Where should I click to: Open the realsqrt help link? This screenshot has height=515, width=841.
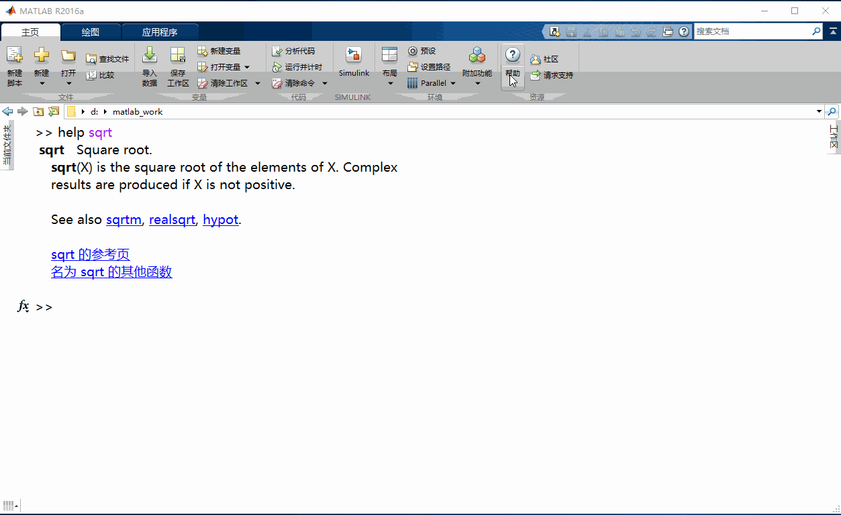(172, 219)
